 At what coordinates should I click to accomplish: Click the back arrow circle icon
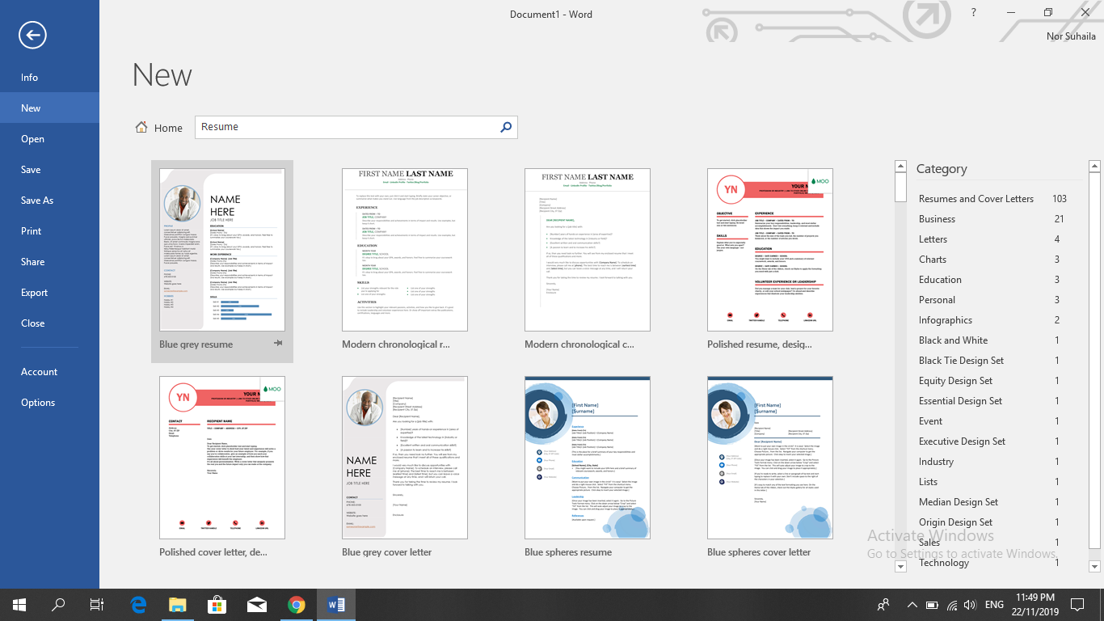[x=32, y=35]
